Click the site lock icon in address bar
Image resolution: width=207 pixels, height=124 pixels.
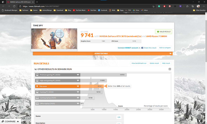pyautogui.click(x=20, y=6)
